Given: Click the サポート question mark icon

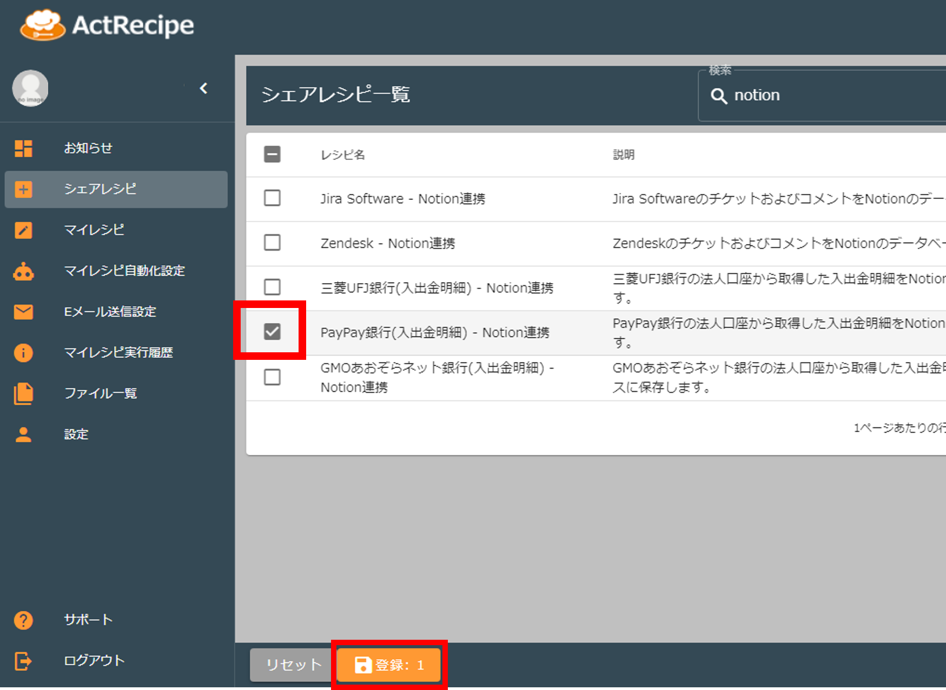Looking at the screenshot, I should 23,620.
